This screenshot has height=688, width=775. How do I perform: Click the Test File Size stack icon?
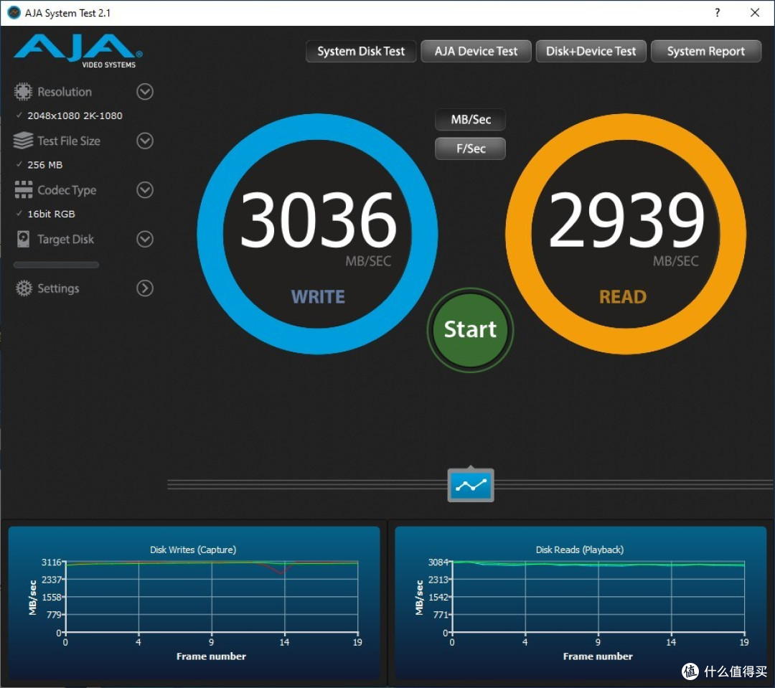point(23,141)
